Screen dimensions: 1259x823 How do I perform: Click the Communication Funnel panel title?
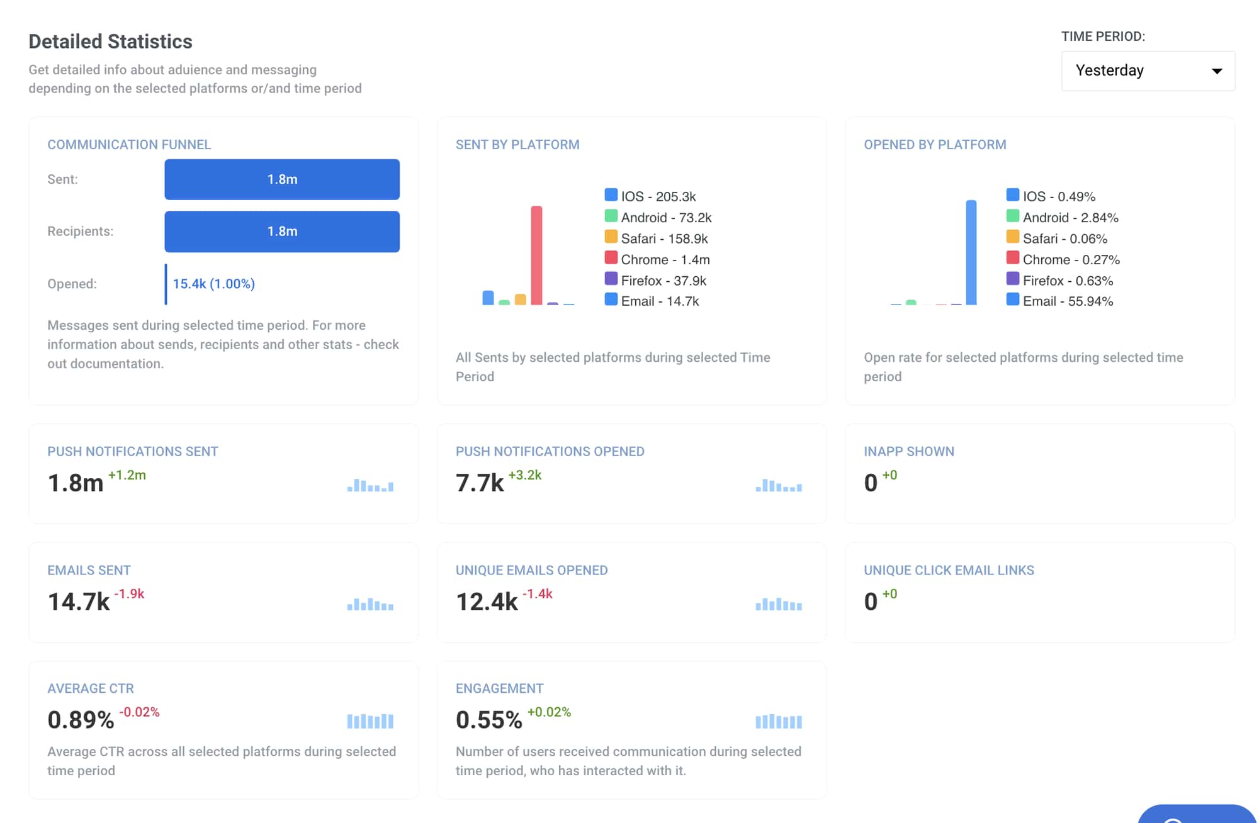pyautogui.click(x=129, y=144)
